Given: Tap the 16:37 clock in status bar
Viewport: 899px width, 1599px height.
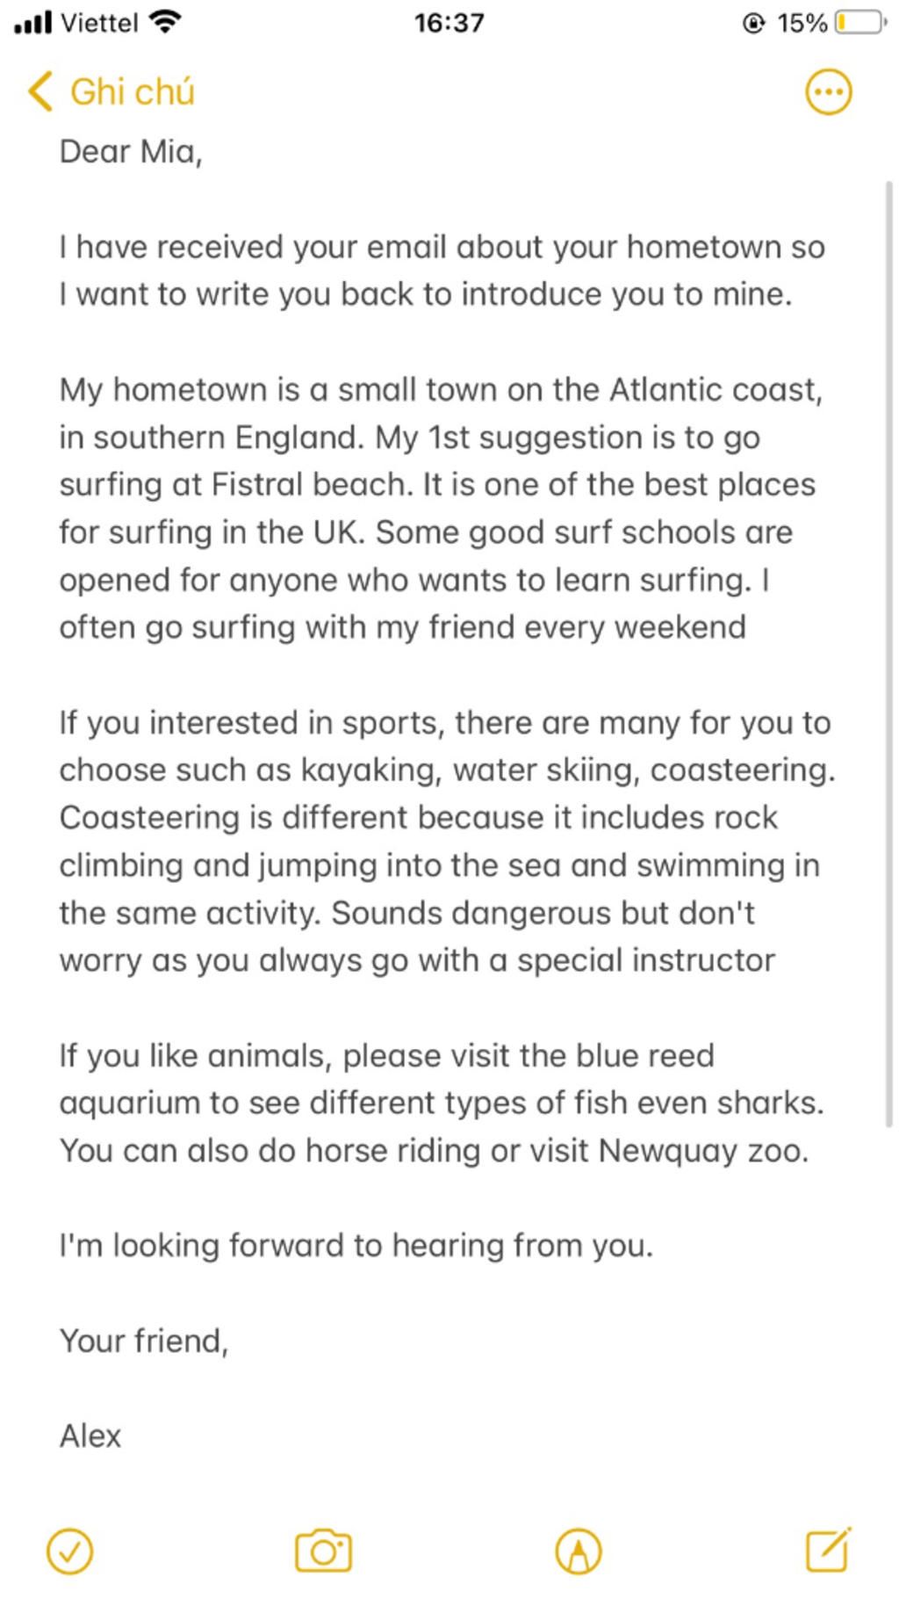Looking at the screenshot, I should tap(449, 22).
